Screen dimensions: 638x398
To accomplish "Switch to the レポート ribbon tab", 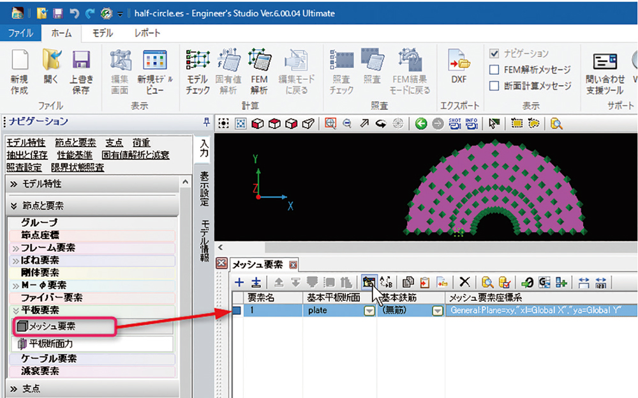I will (x=147, y=33).
